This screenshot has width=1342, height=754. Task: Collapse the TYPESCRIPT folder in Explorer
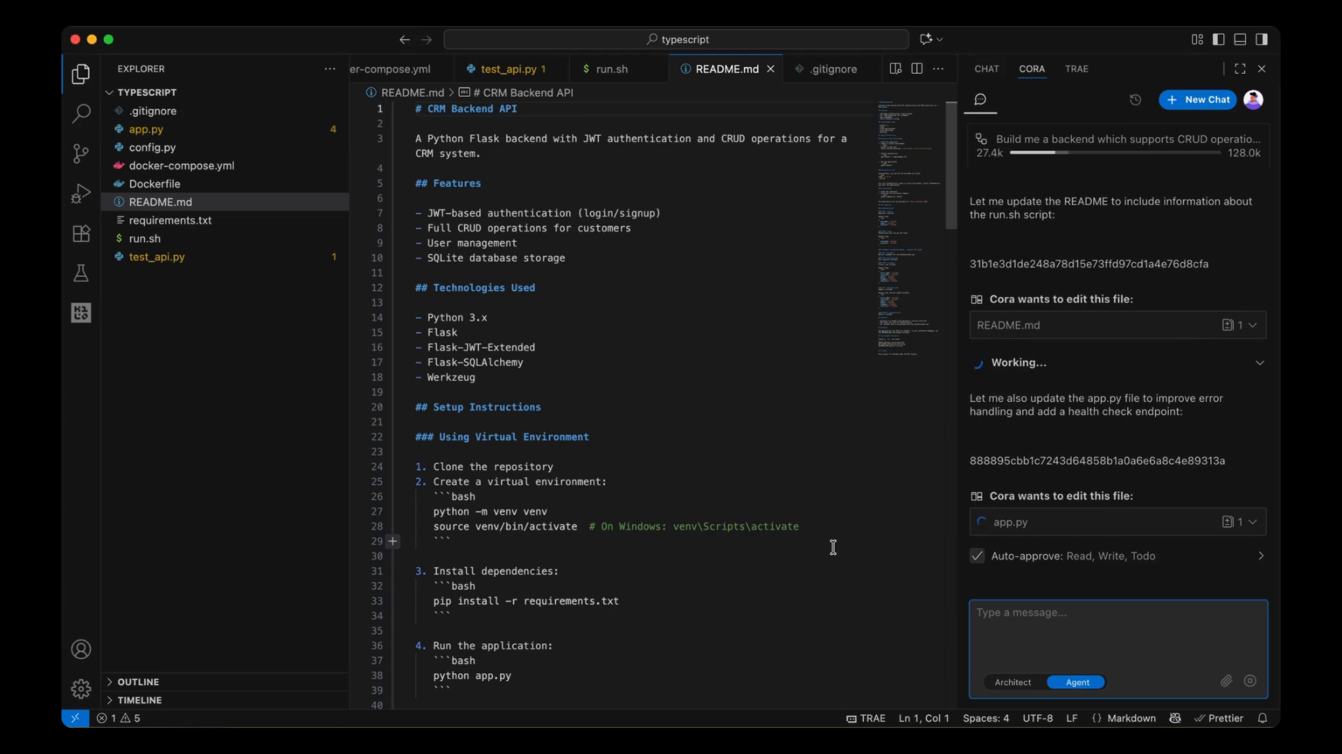tap(110, 92)
